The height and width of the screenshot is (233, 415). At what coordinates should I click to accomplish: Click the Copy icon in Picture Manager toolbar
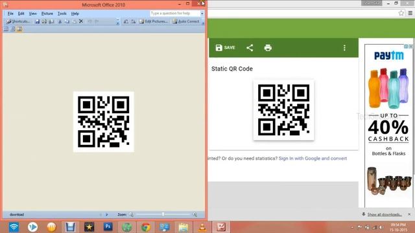[67, 21]
